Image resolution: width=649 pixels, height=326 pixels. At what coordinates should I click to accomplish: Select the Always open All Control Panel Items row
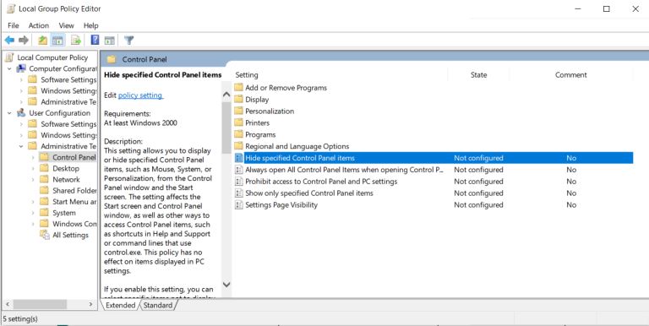[433, 170]
